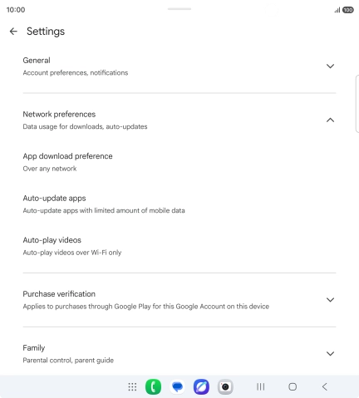The height and width of the screenshot is (398, 359).
Task: Go back using the Settings back arrow
Action: coord(13,32)
